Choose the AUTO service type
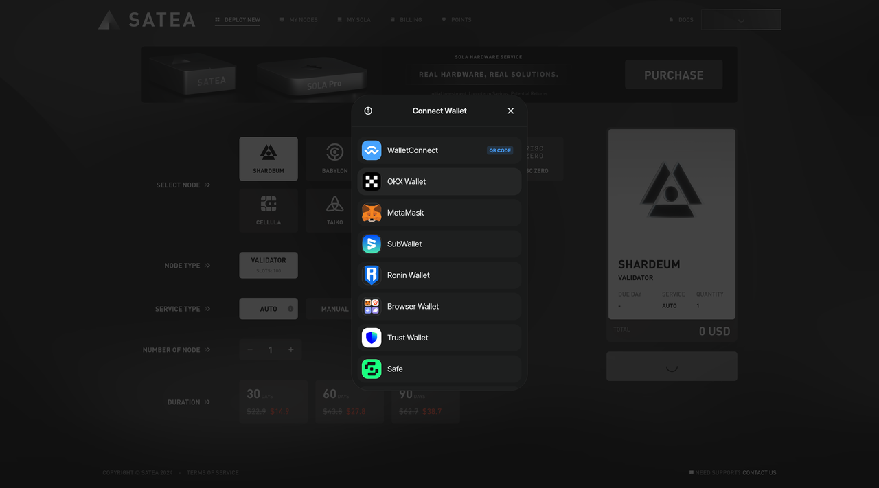This screenshot has height=488, width=879. pos(269,309)
